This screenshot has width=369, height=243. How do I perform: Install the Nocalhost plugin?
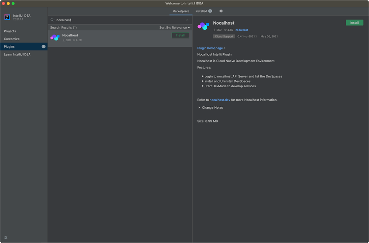(x=354, y=23)
